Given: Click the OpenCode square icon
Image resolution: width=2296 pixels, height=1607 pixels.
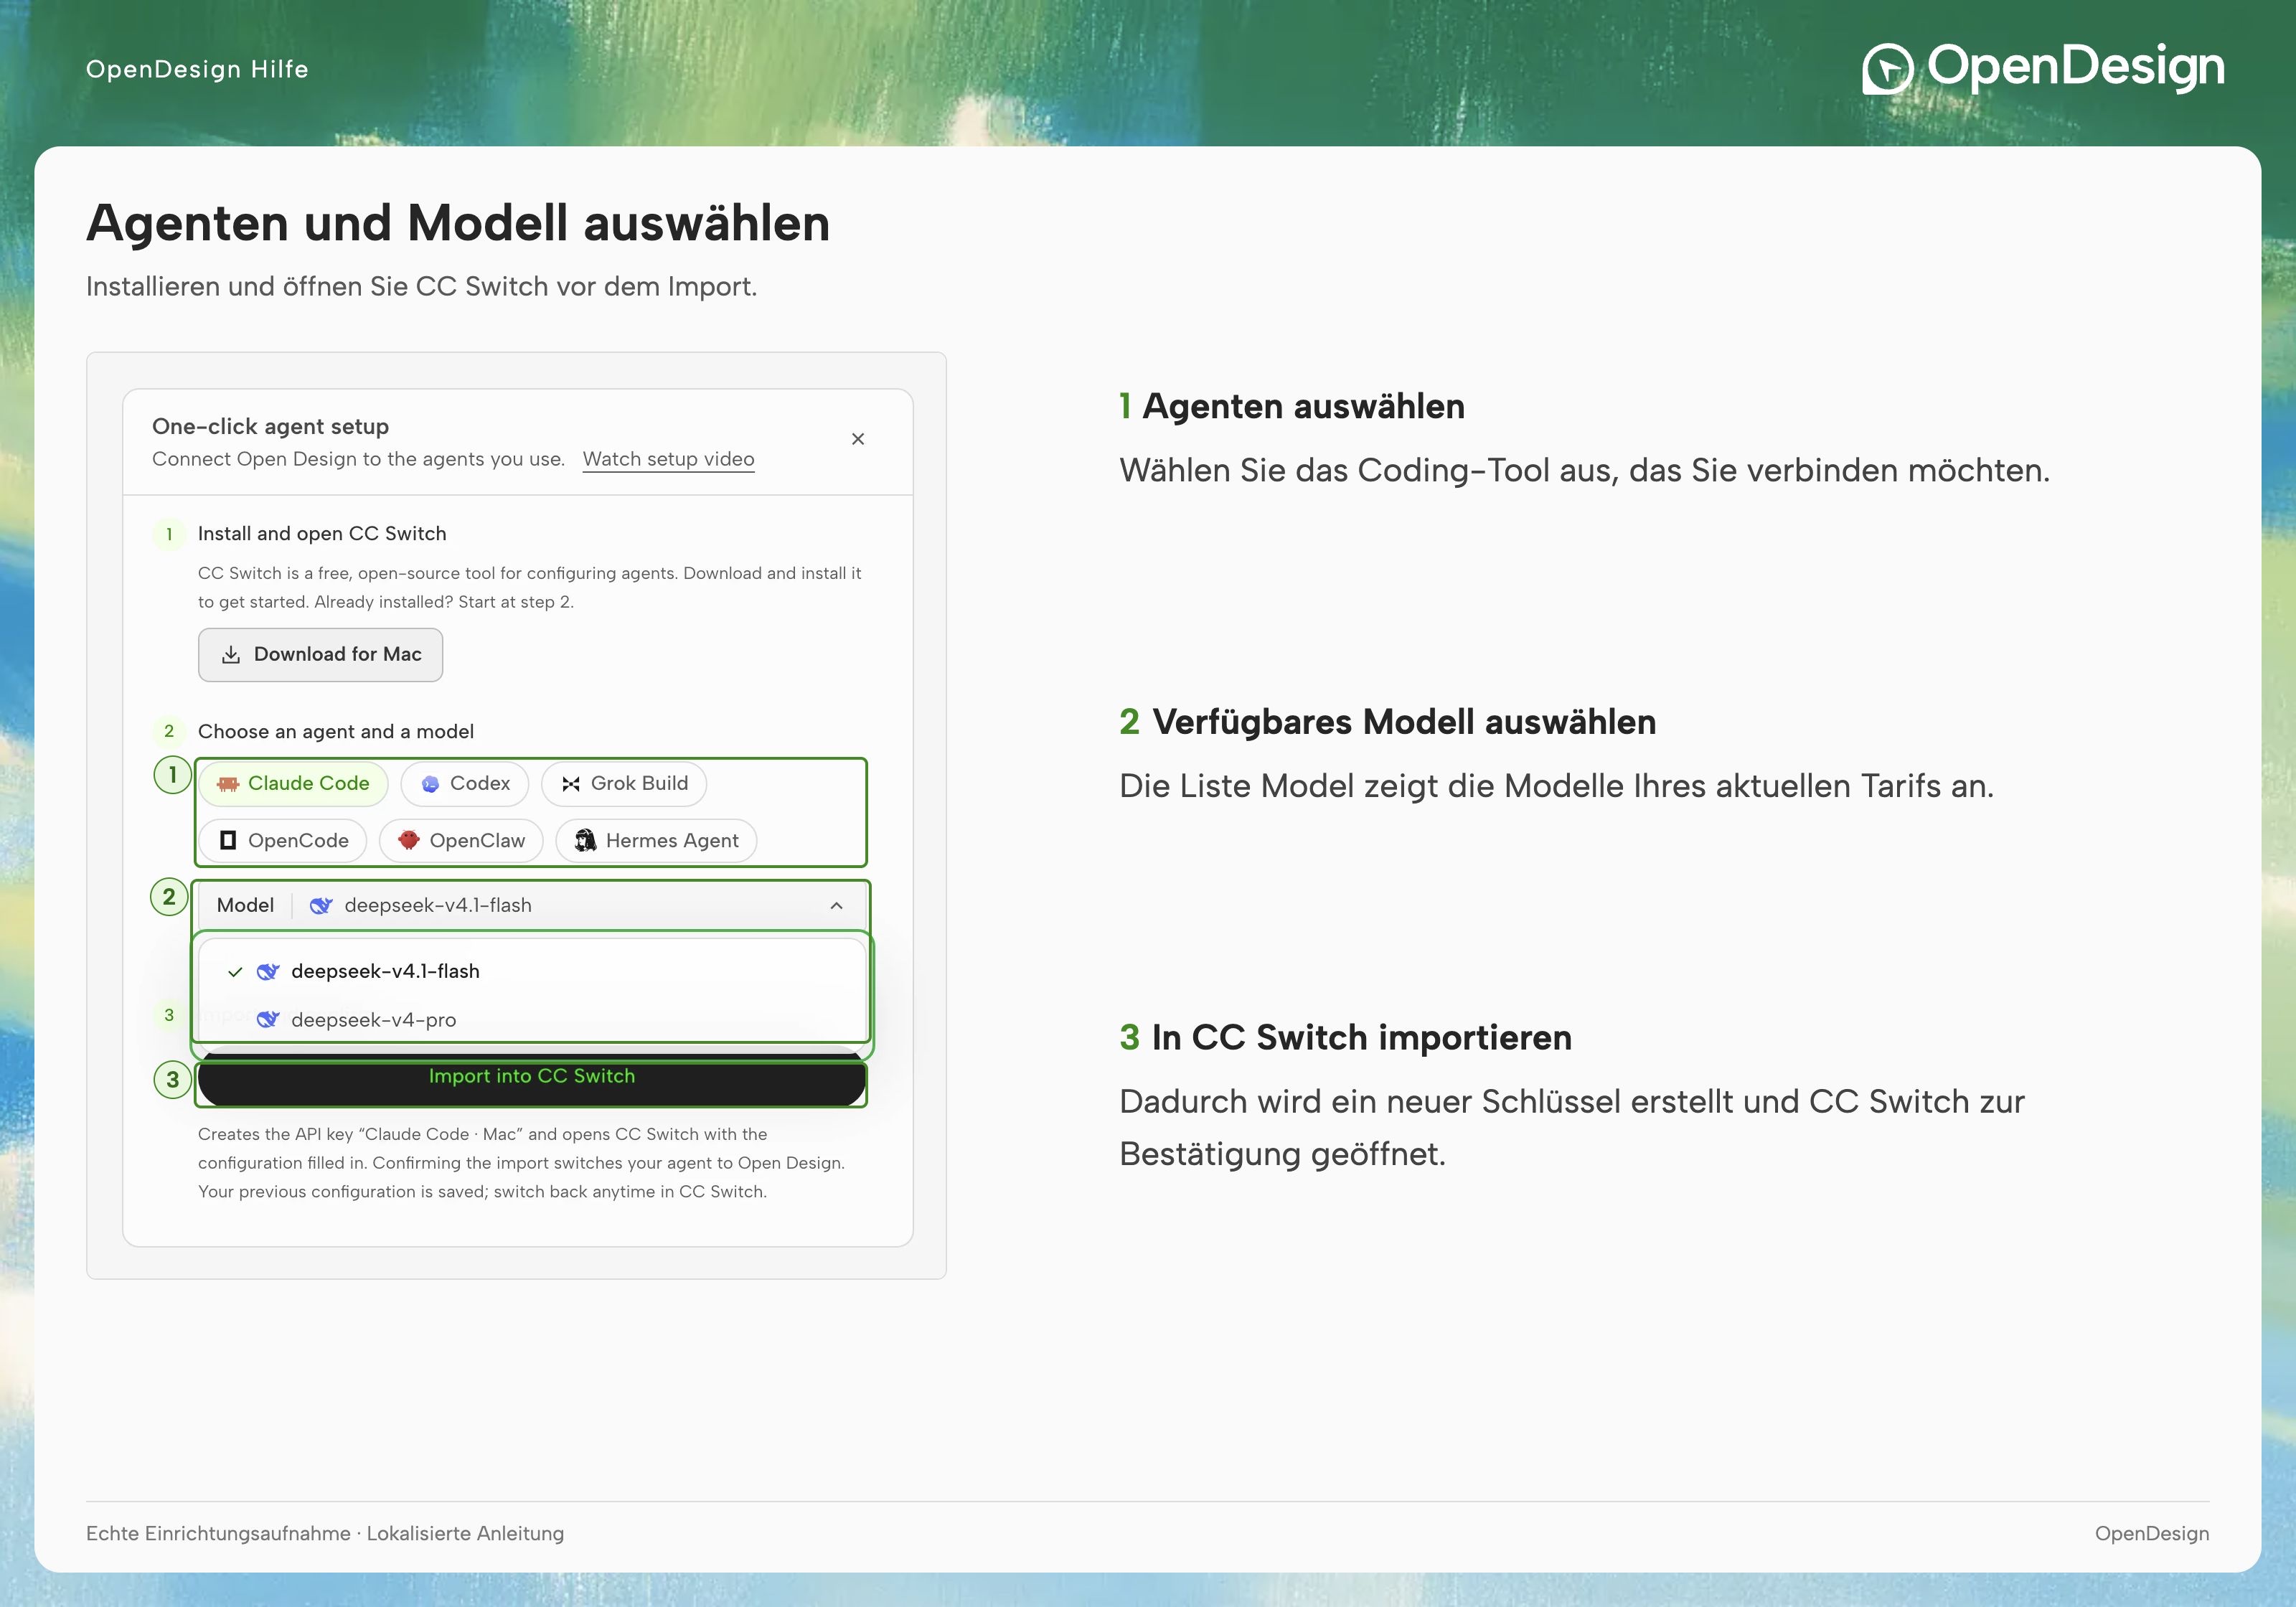Looking at the screenshot, I should point(228,840).
